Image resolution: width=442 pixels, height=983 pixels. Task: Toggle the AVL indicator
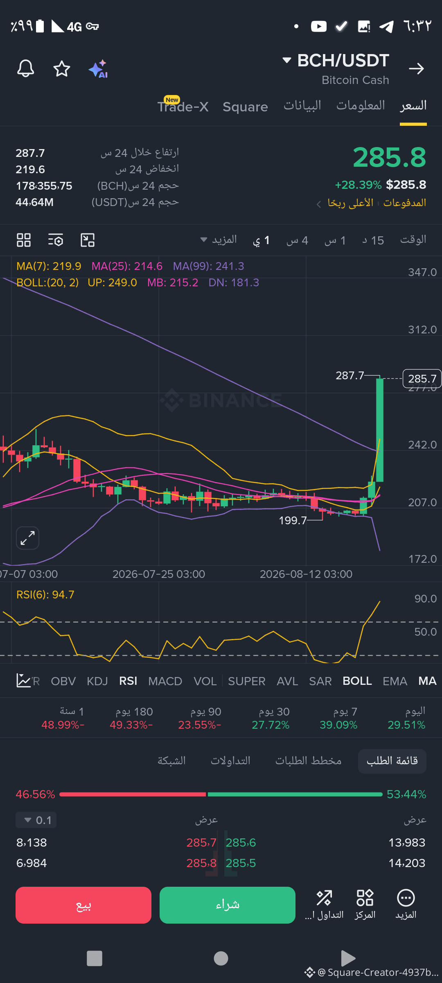coord(287,681)
